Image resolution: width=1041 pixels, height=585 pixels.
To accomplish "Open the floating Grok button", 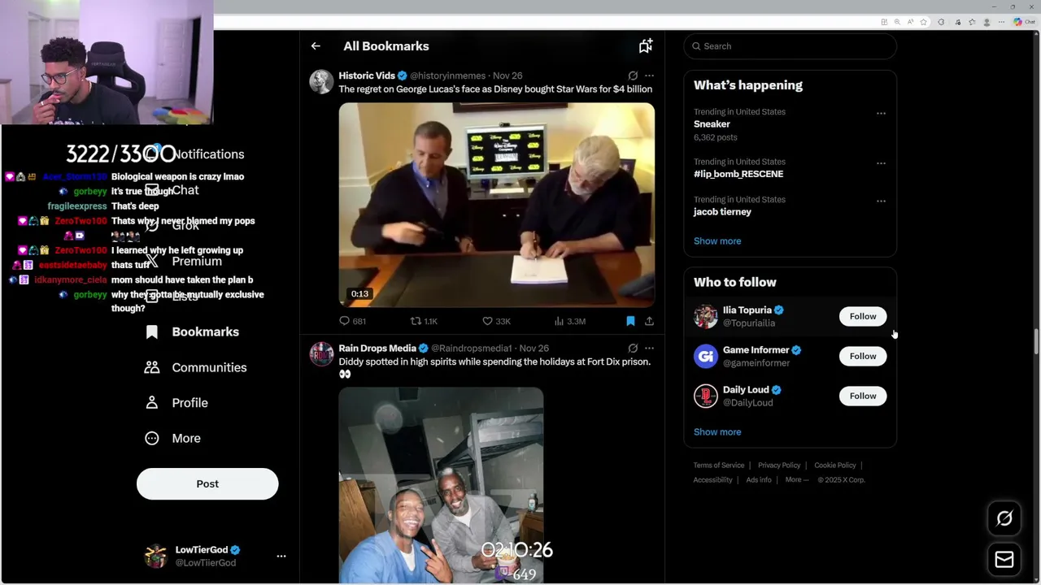I will (1004, 518).
